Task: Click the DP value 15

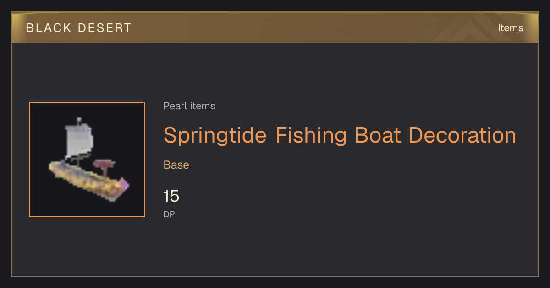Action: [171, 197]
